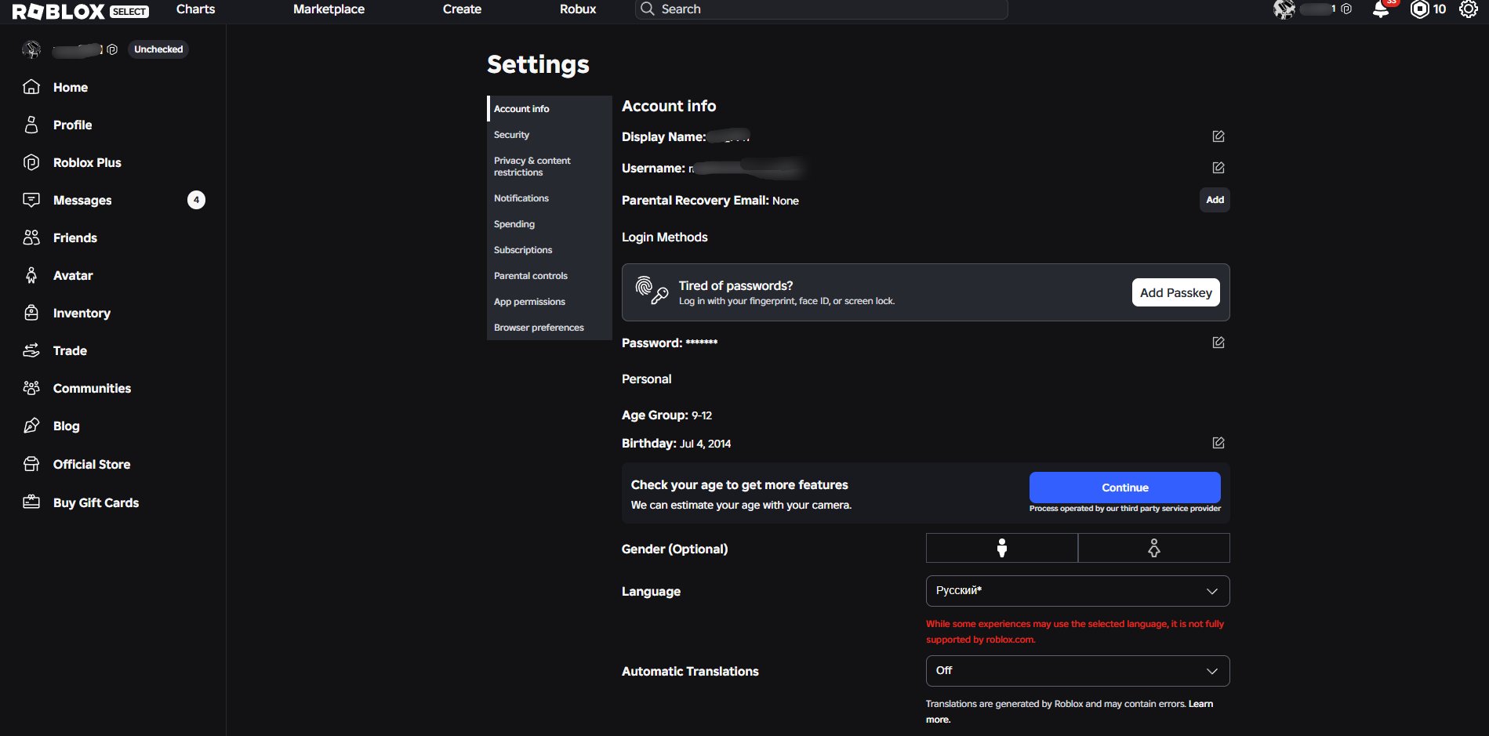Image resolution: width=1489 pixels, height=736 pixels.
Task: Click the Official Store icon in sidebar
Action: tap(31, 464)
